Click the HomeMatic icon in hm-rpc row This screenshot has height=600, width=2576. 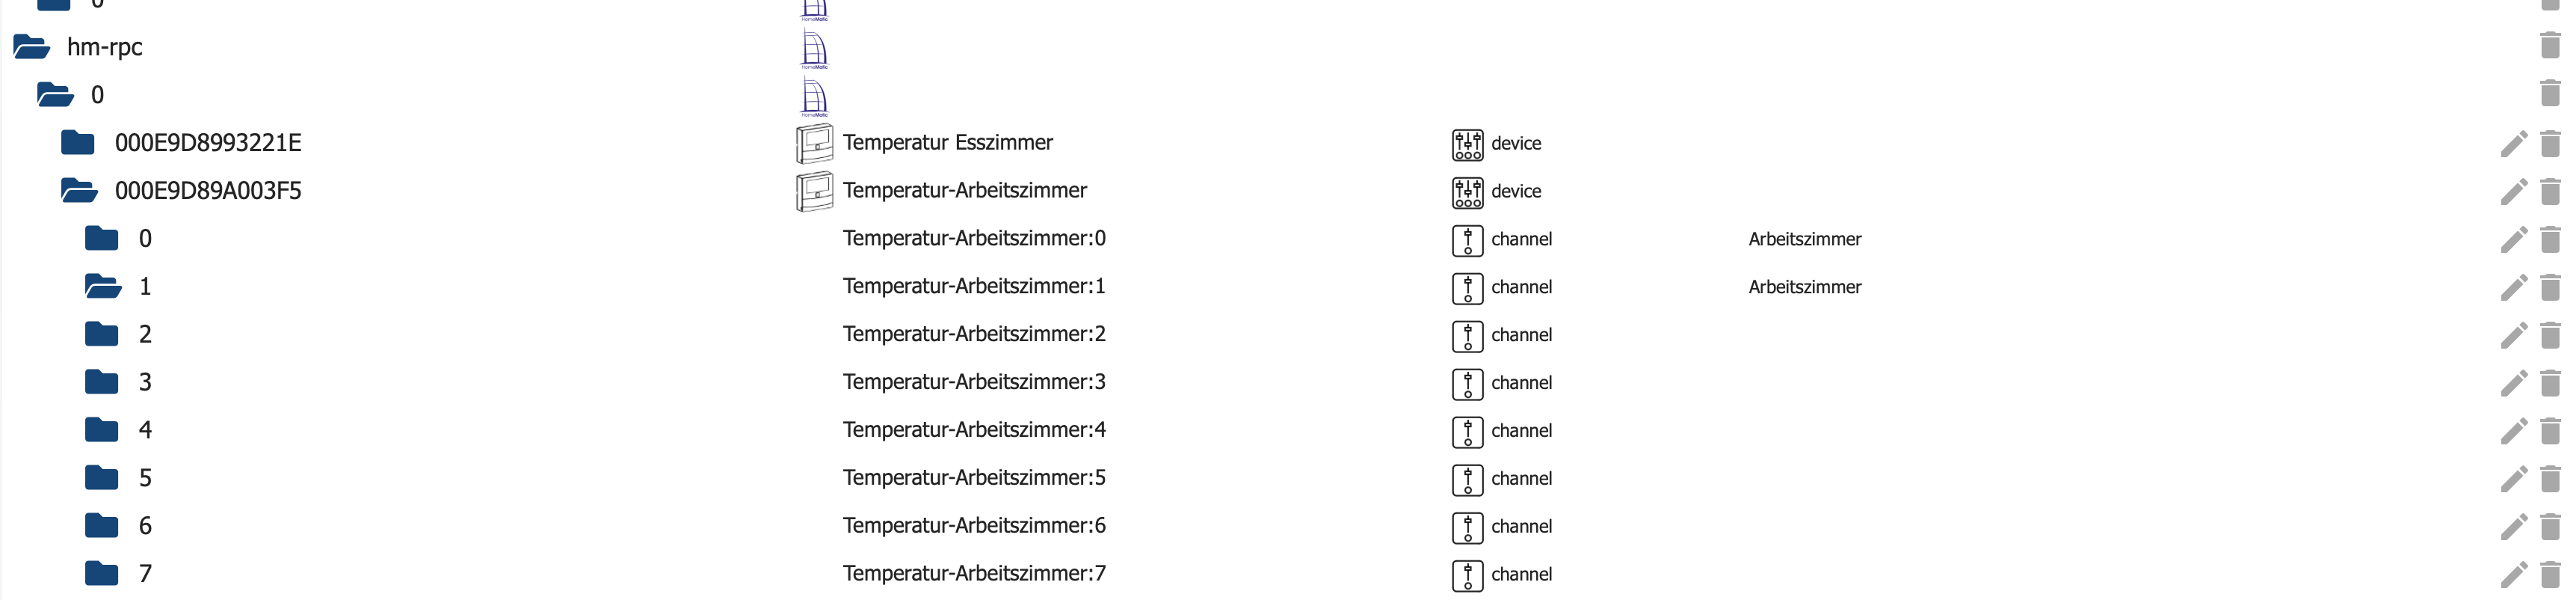tap(814, 48)
